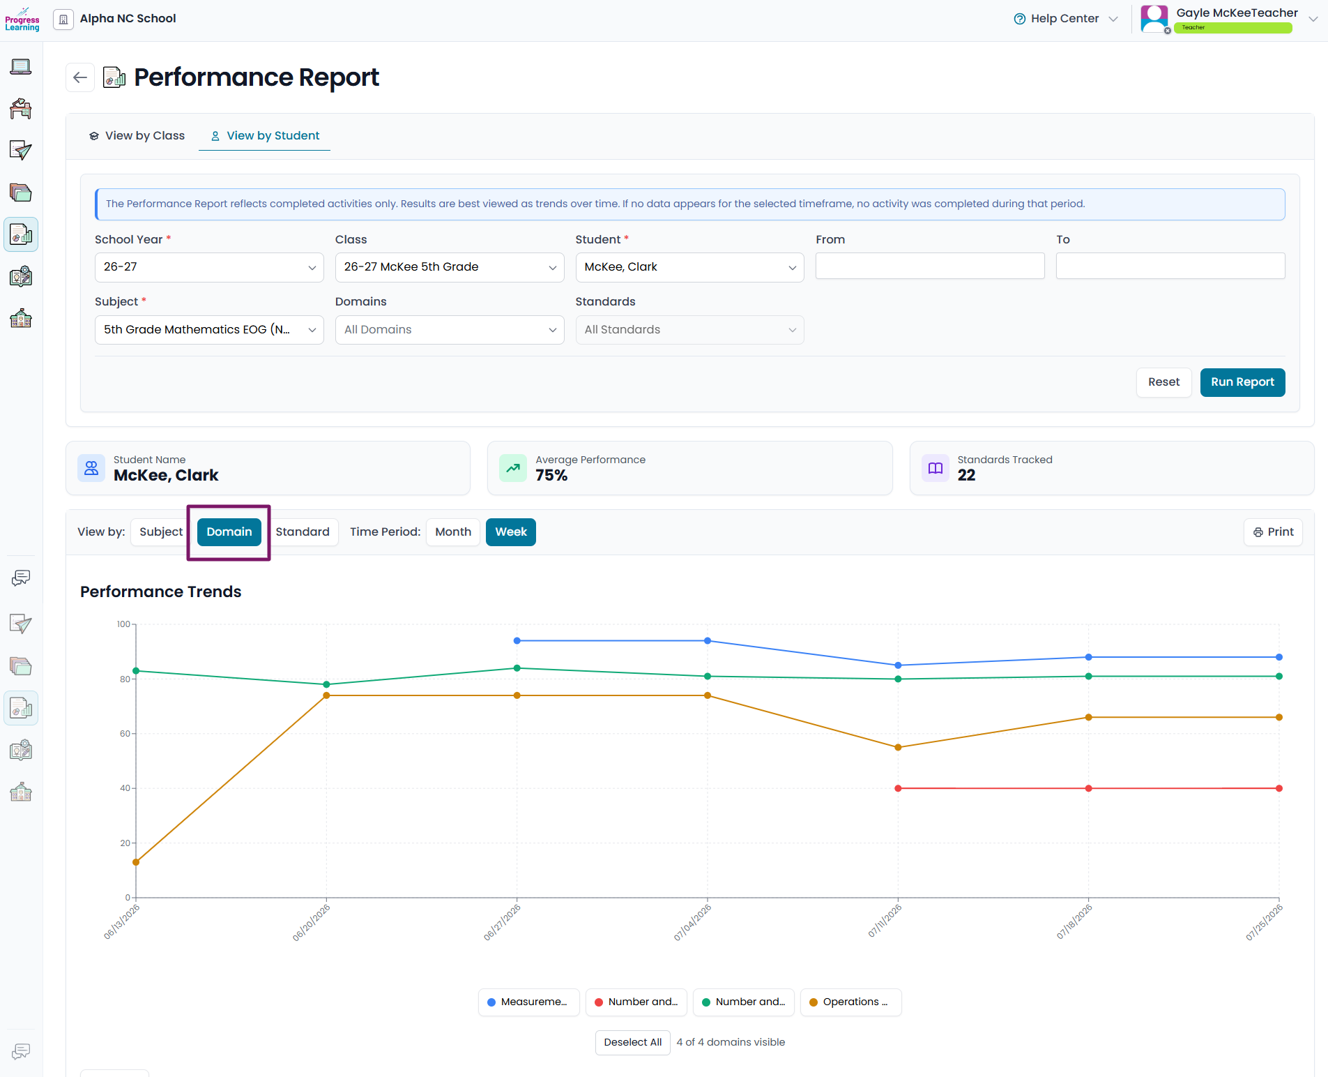
Task: Click the Deselect All button
Action: pos(632,1043)
